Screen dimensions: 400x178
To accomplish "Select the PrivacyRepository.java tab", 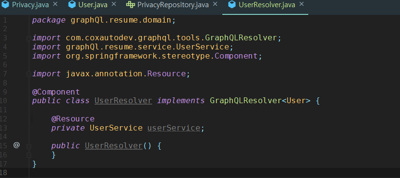I will coord(173,5).
